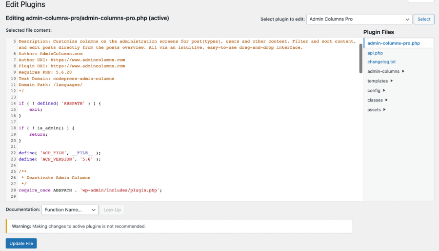Select the classes folder label
The image size is (439, 251).
[375, 100]
